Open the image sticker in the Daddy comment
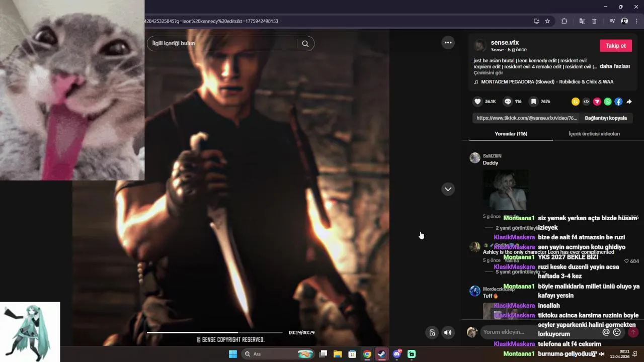644x362 pixels. pyautogui.click(x=506, y=190)
